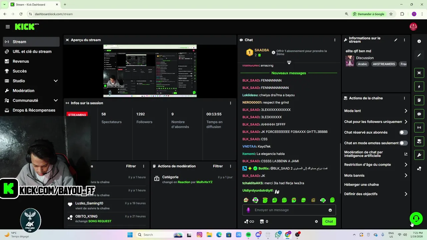
Task: Click the AKSTREAMERS tag
Action: pos(384,64)
